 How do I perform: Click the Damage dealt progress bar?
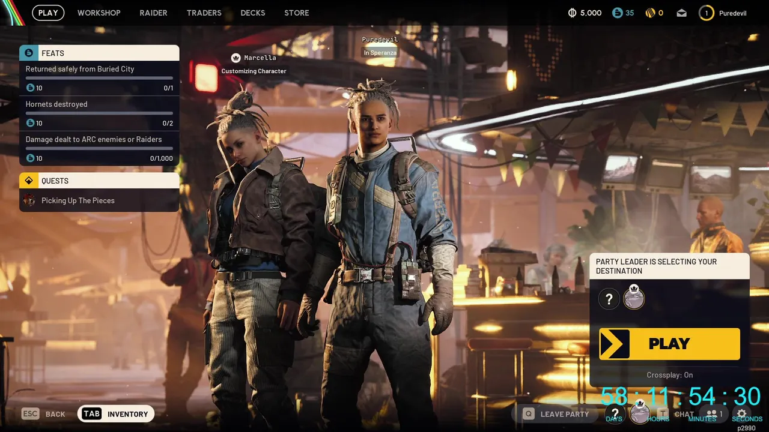click(99, 148)
